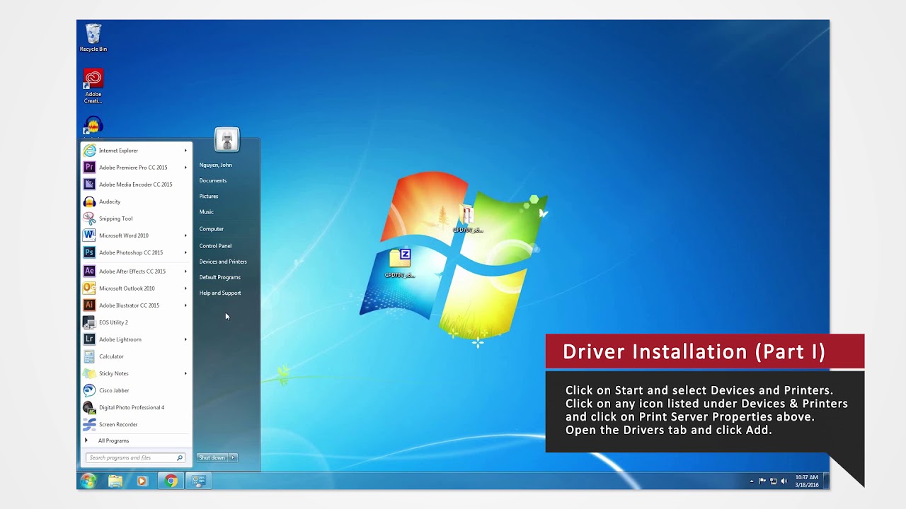Expand Internet Explorer jump list arrow
Image resolution: width=906 pixels, height=509 pixels.
point(185,151)
